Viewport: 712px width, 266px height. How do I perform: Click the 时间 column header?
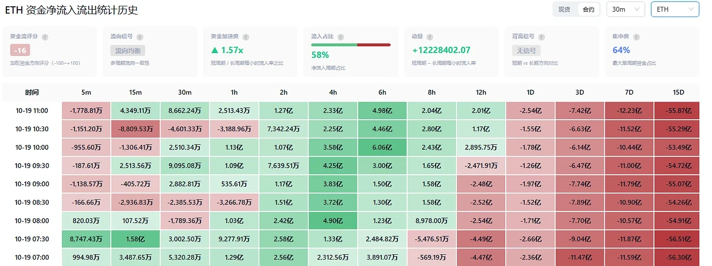[x=32, y=92]
